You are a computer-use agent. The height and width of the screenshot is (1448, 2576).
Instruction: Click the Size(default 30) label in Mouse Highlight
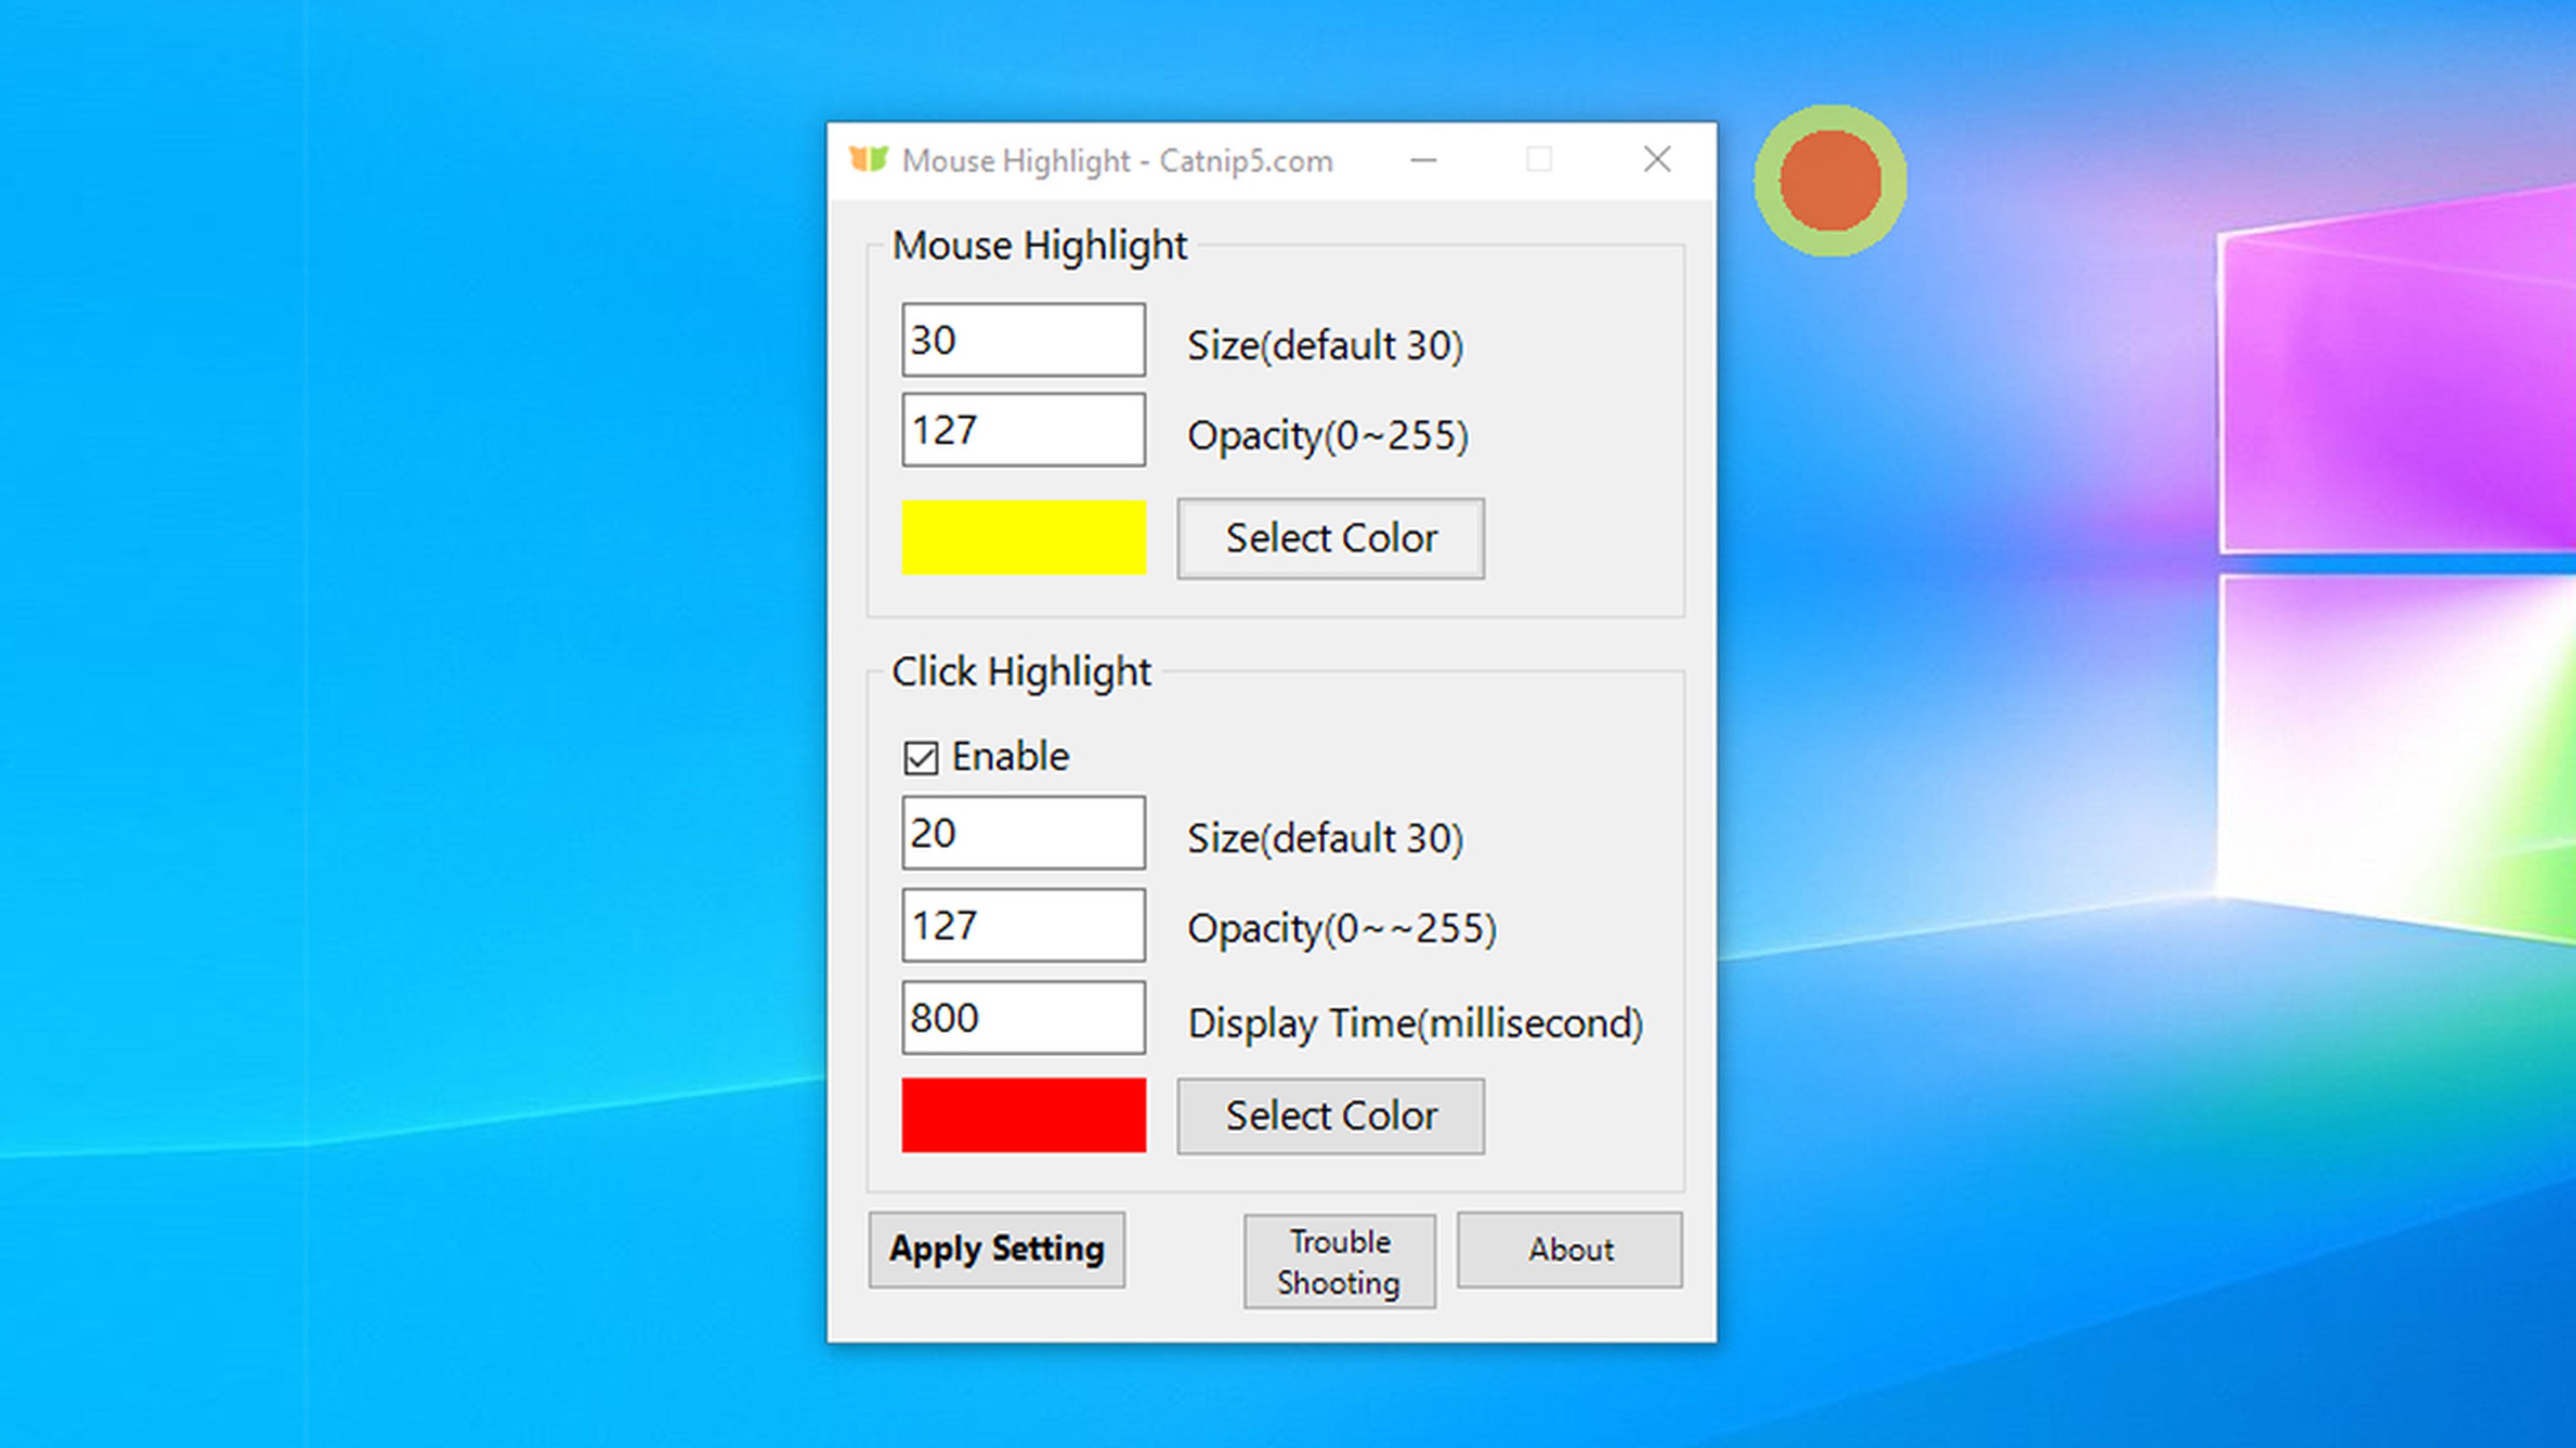point(1325,346)
